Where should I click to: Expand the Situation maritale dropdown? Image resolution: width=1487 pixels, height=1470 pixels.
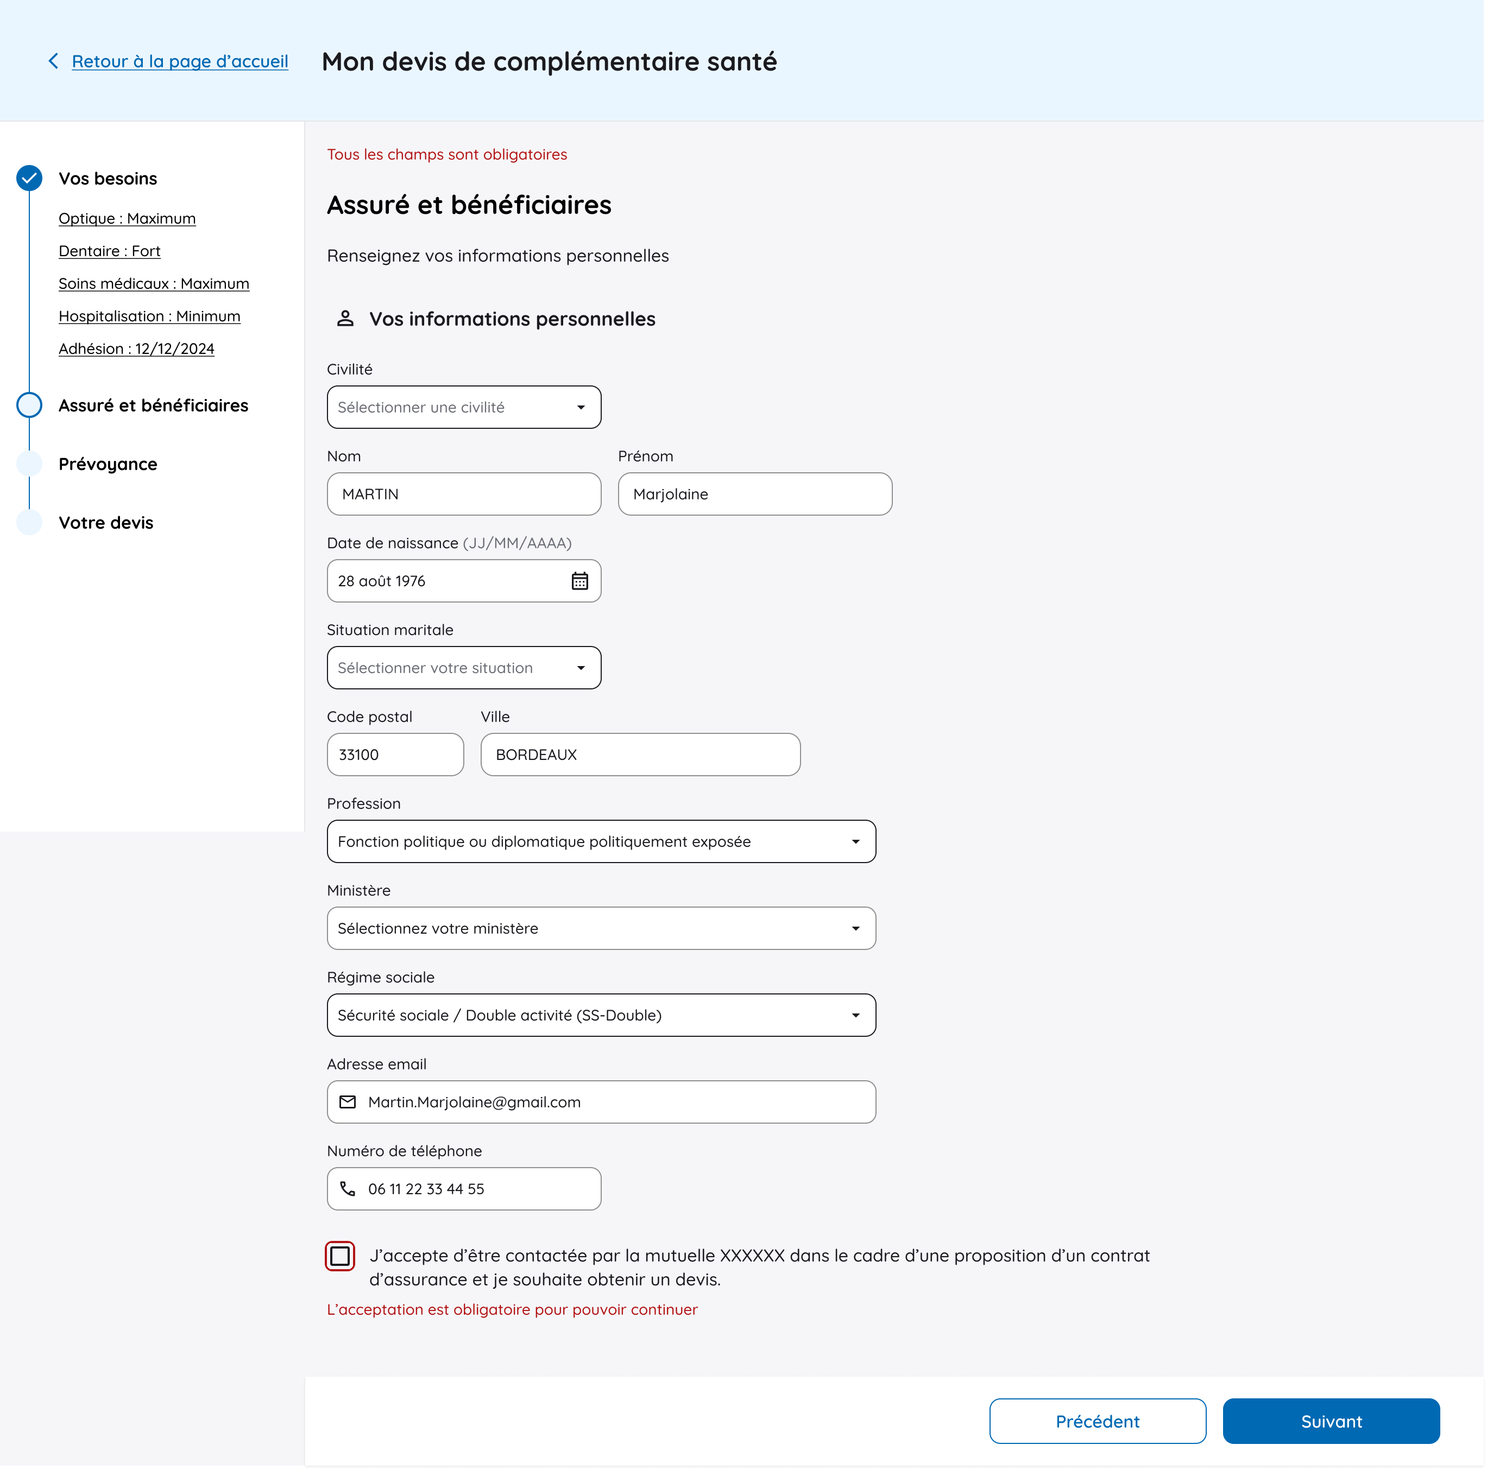(x=464, y=668)
